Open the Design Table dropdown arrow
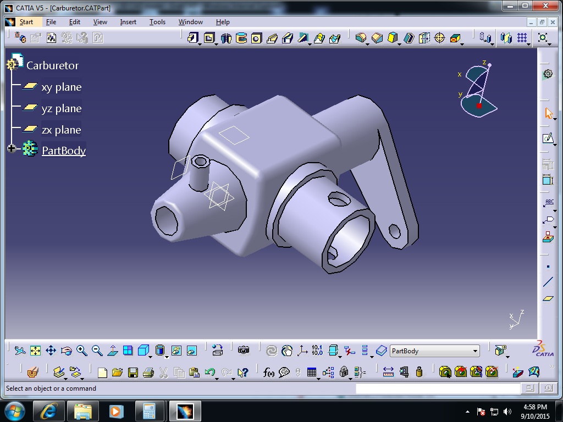Screen dimensions: 563x422 click(x=318, y=379)
